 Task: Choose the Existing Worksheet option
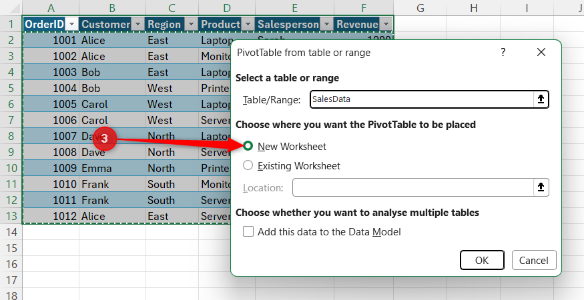pos(248,165)
